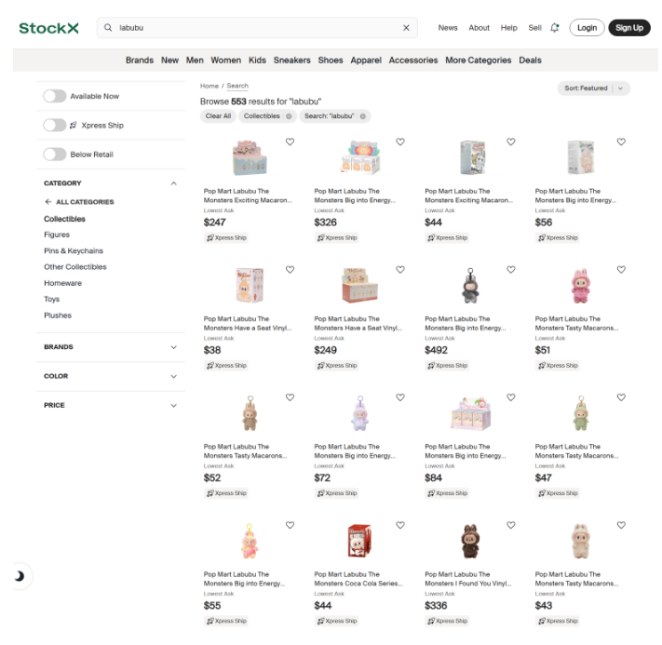Click the Sign Up button
This screenshot has width=662, height=645.
[629, 28]
